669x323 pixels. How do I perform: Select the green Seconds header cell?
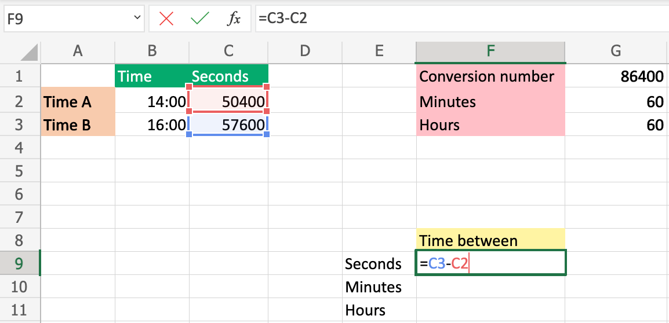coord(228,76)
